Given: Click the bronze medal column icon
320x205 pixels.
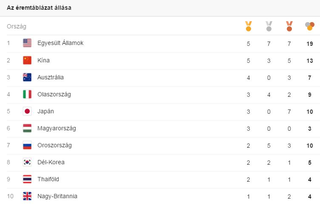Looking at the screenshot, I should (x=289, y=26).
